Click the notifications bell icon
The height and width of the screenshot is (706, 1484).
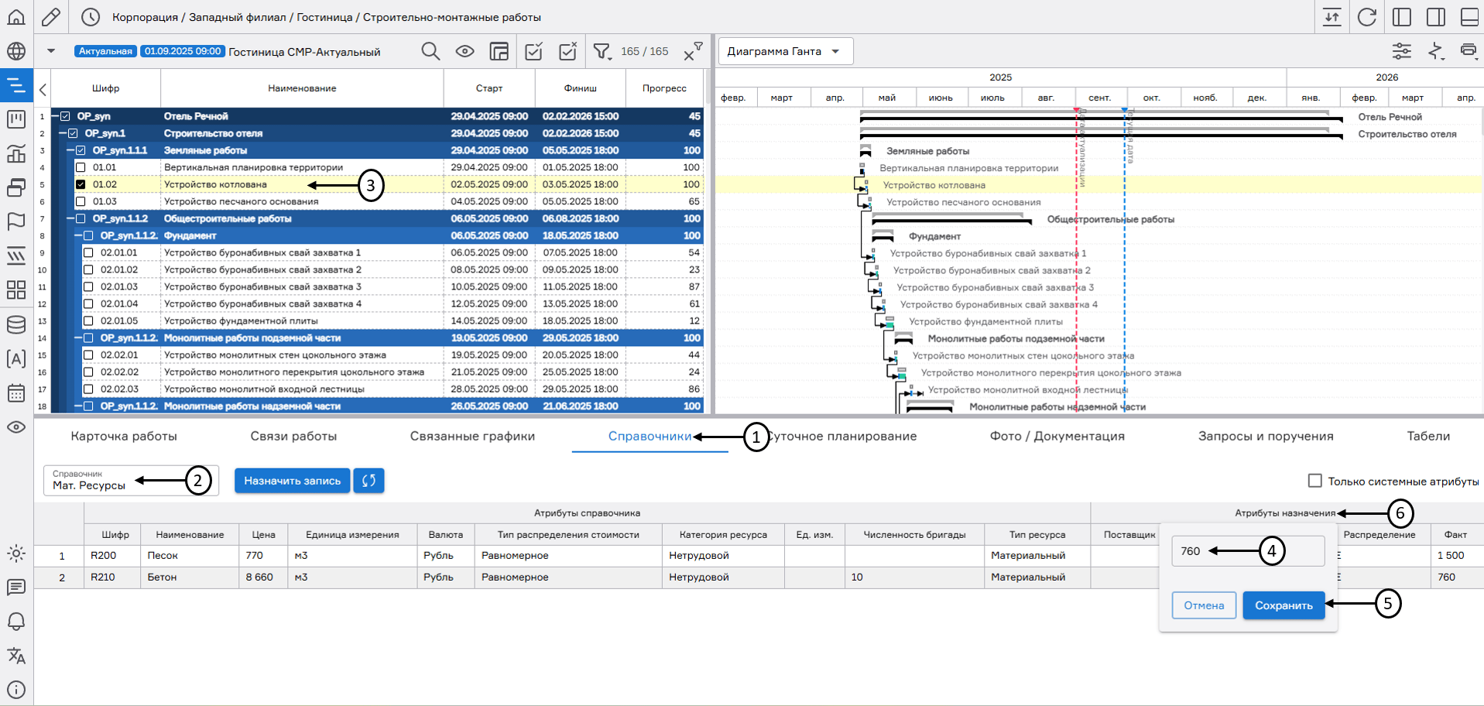pyautogui.click(x=16, y=622)
